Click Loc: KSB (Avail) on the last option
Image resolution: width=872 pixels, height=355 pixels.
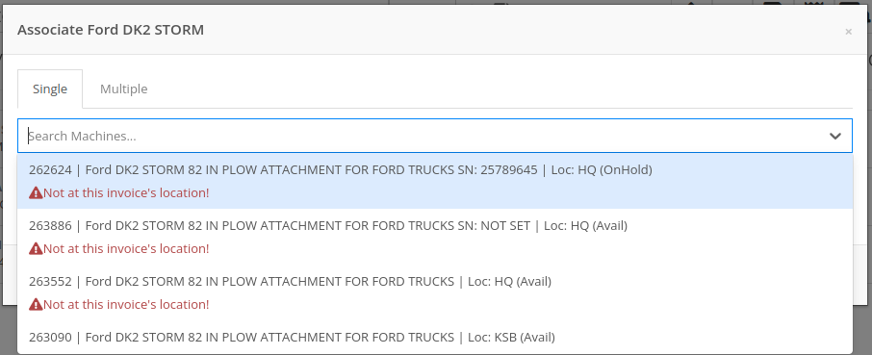click(511, 338)
